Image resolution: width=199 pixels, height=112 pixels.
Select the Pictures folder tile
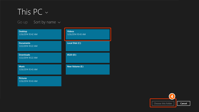tap(39, 81)
